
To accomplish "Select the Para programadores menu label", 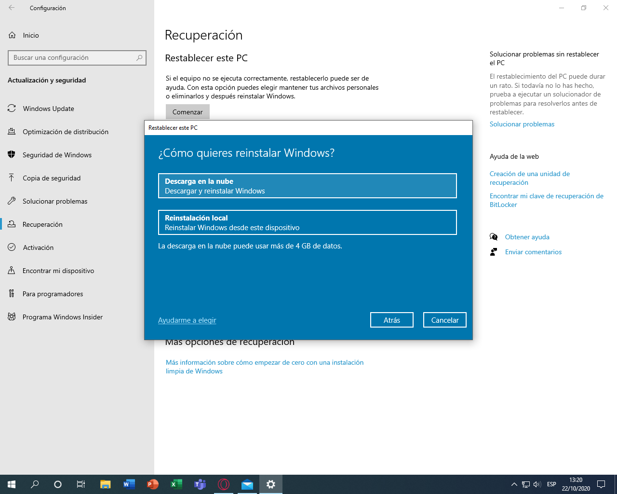I will (53, 294).
